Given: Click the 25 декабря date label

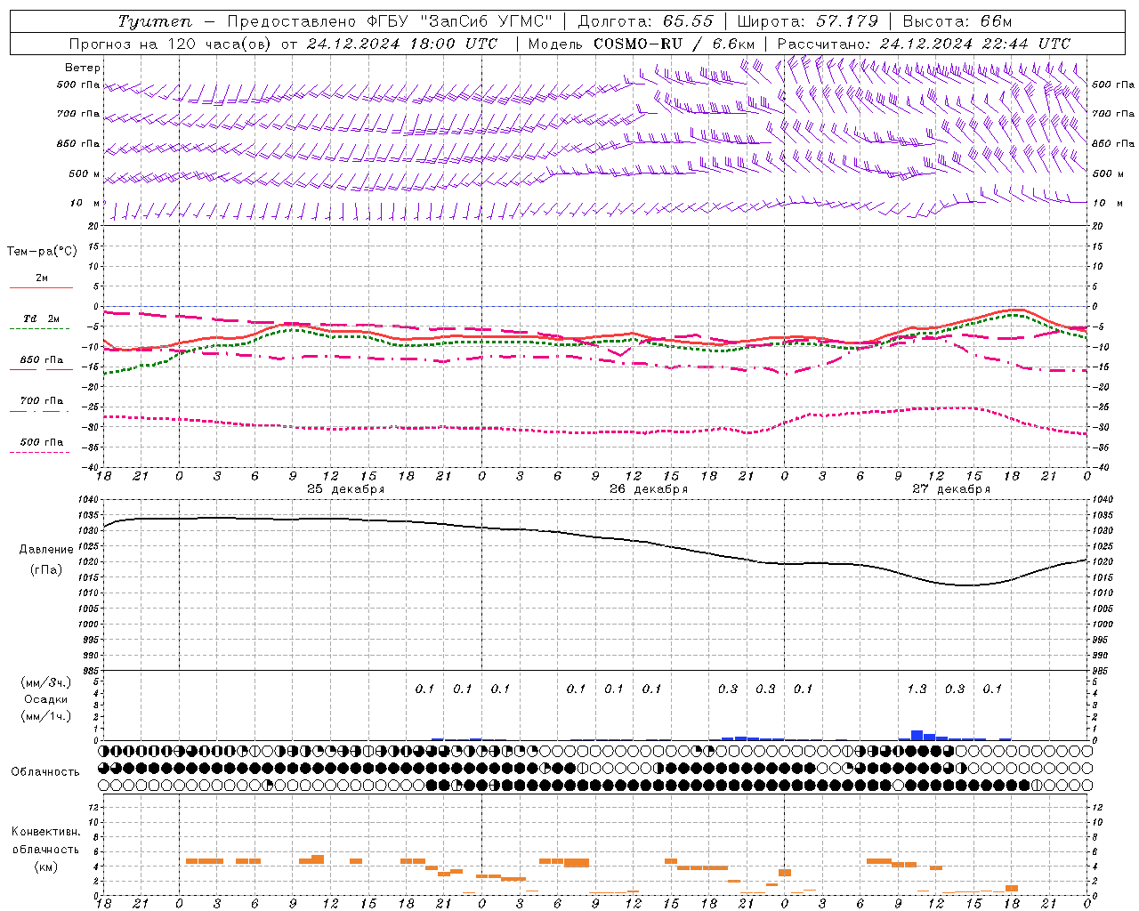Looking at the screenshot, I should point(345,488).
